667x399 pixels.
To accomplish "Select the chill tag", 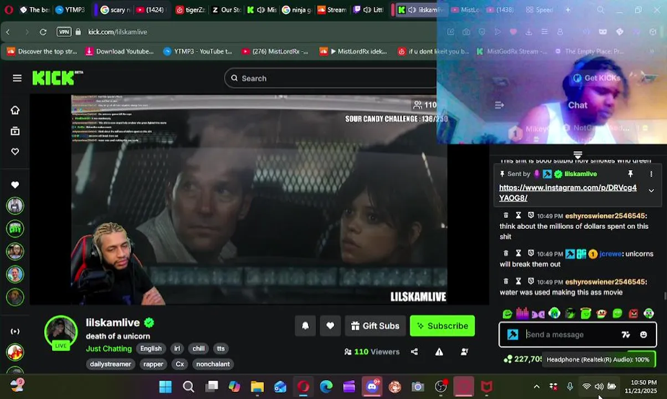I will coord(198,349).
